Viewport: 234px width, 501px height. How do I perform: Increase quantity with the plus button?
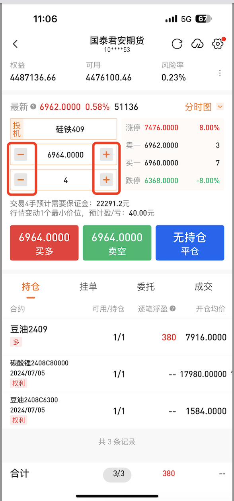tap(106, 180)
